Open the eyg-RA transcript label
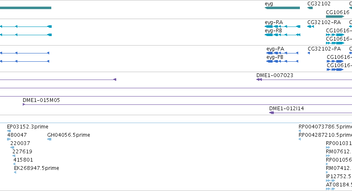352x191 pixels. pyautogui.click(x=274, y=22)
